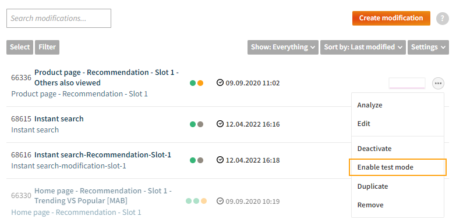Click the second pale green dot for Trending VS Popular
This screenshot has height=223, width=456.
click(x=196, y=201)
